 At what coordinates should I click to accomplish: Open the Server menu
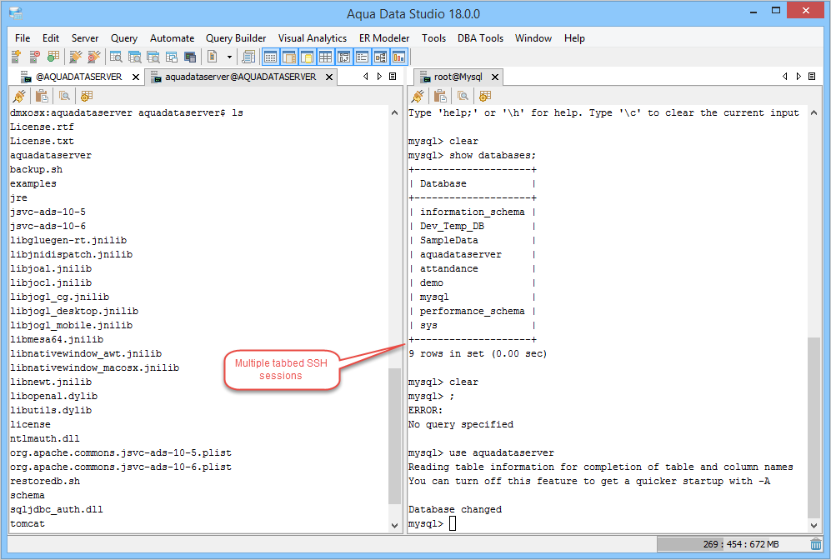85,38
